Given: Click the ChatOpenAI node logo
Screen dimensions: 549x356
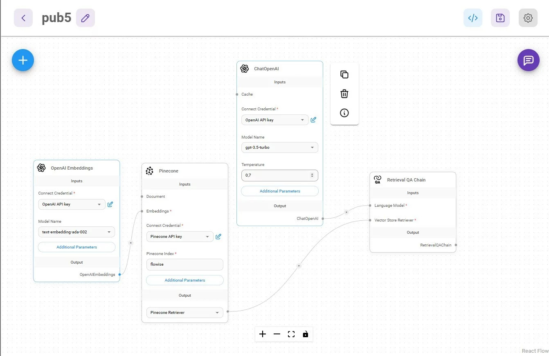Looking at the screenshot, I should click(x=245, y=69).
